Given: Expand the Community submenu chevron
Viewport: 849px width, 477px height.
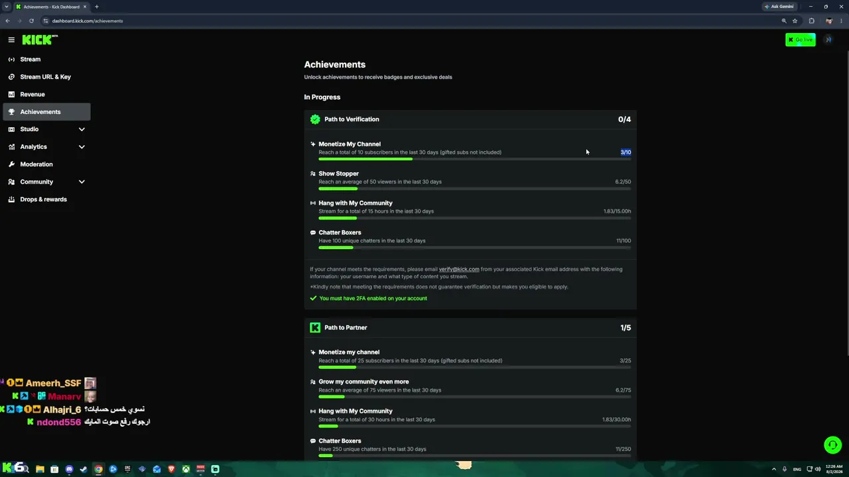Looking at the screenshot, I should [82, 182].
